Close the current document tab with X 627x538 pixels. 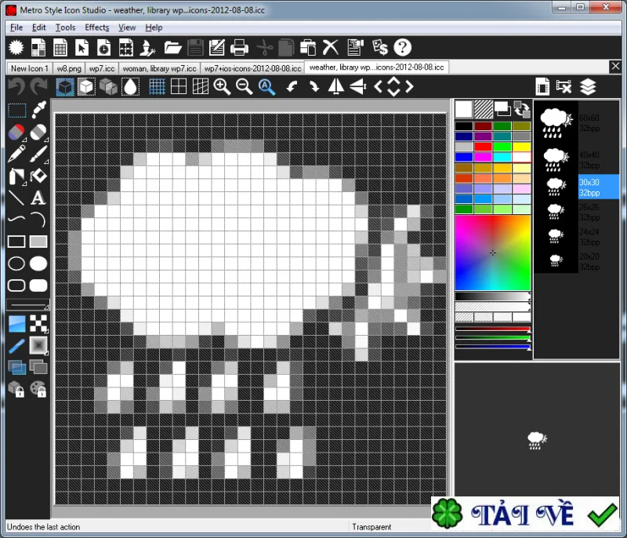[x=615, y=67]
